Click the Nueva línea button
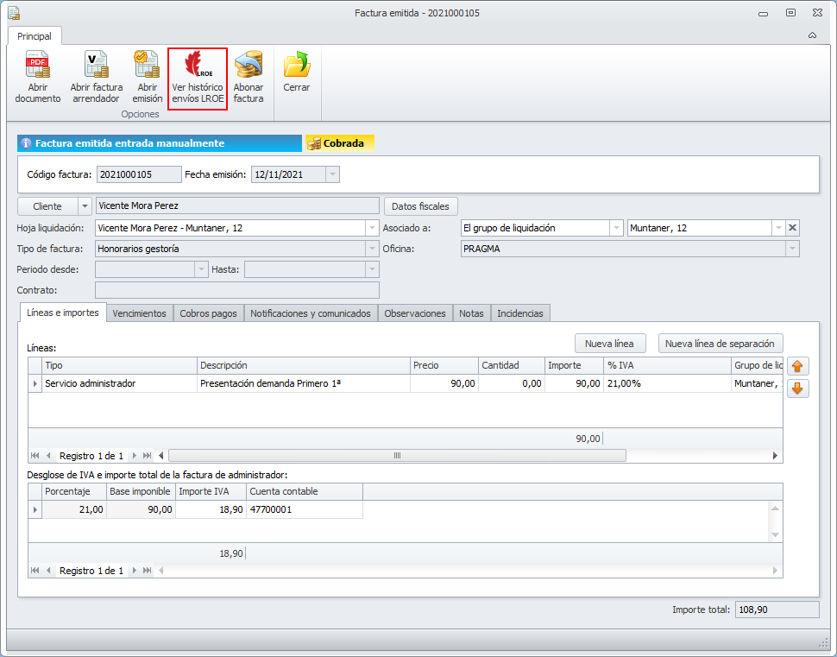The width and height of the screenshot is (837, 657). (609, 344)
